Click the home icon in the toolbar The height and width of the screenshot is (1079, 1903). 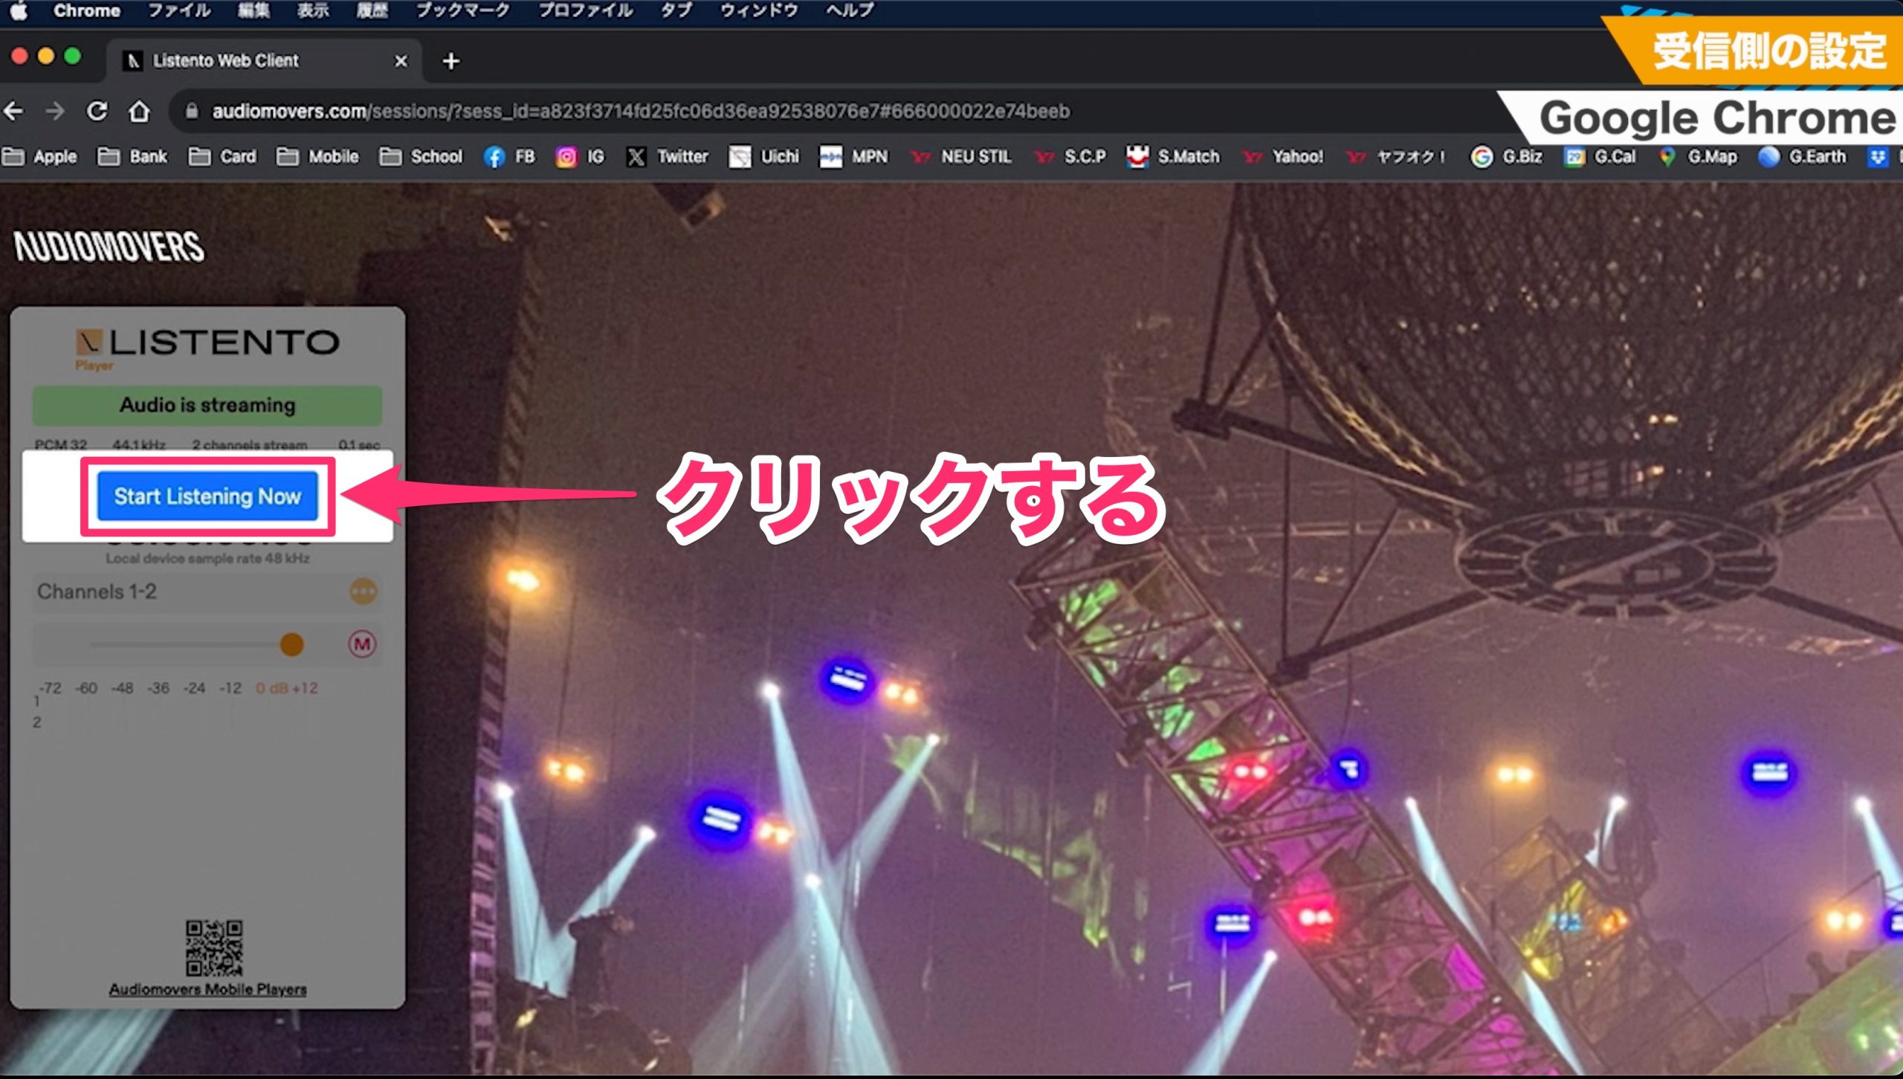click(x=139, y=111)
